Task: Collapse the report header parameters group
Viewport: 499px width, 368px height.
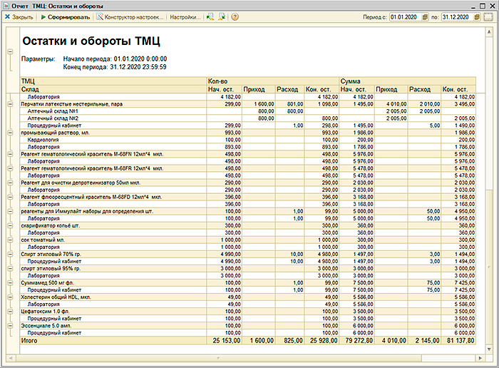Action: tap(10, 51)
